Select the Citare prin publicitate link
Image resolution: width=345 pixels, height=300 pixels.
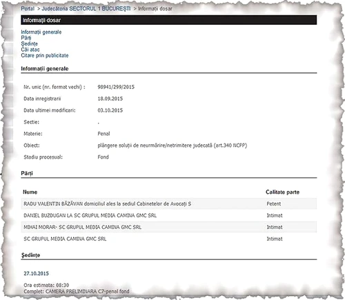(x=45, y=55)
